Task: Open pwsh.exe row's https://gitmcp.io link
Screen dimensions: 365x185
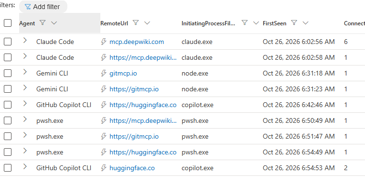Action: pos(134,136)
